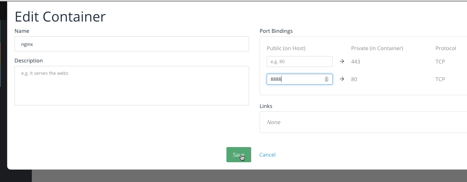Click the 'None' text under Links
Screen dimensions: 467x182
tap(273, 122)
